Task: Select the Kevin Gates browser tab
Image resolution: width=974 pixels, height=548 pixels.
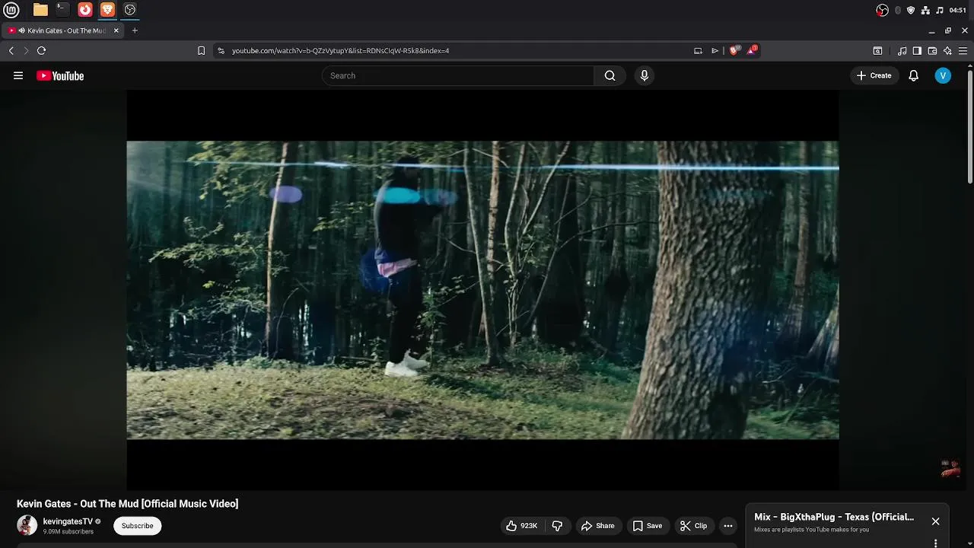Action: pos(62,30)
